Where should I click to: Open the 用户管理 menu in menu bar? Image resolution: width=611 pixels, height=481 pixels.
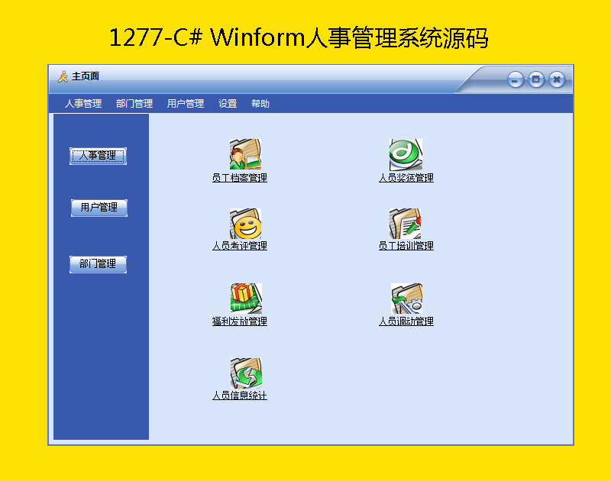pyautogui.click(x=185, y=104)
